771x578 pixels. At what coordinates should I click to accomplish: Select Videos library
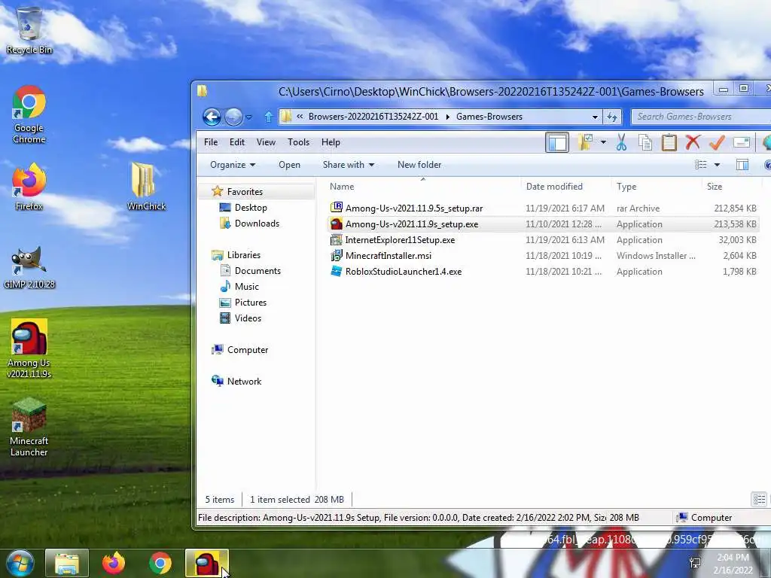click(248, 318)
